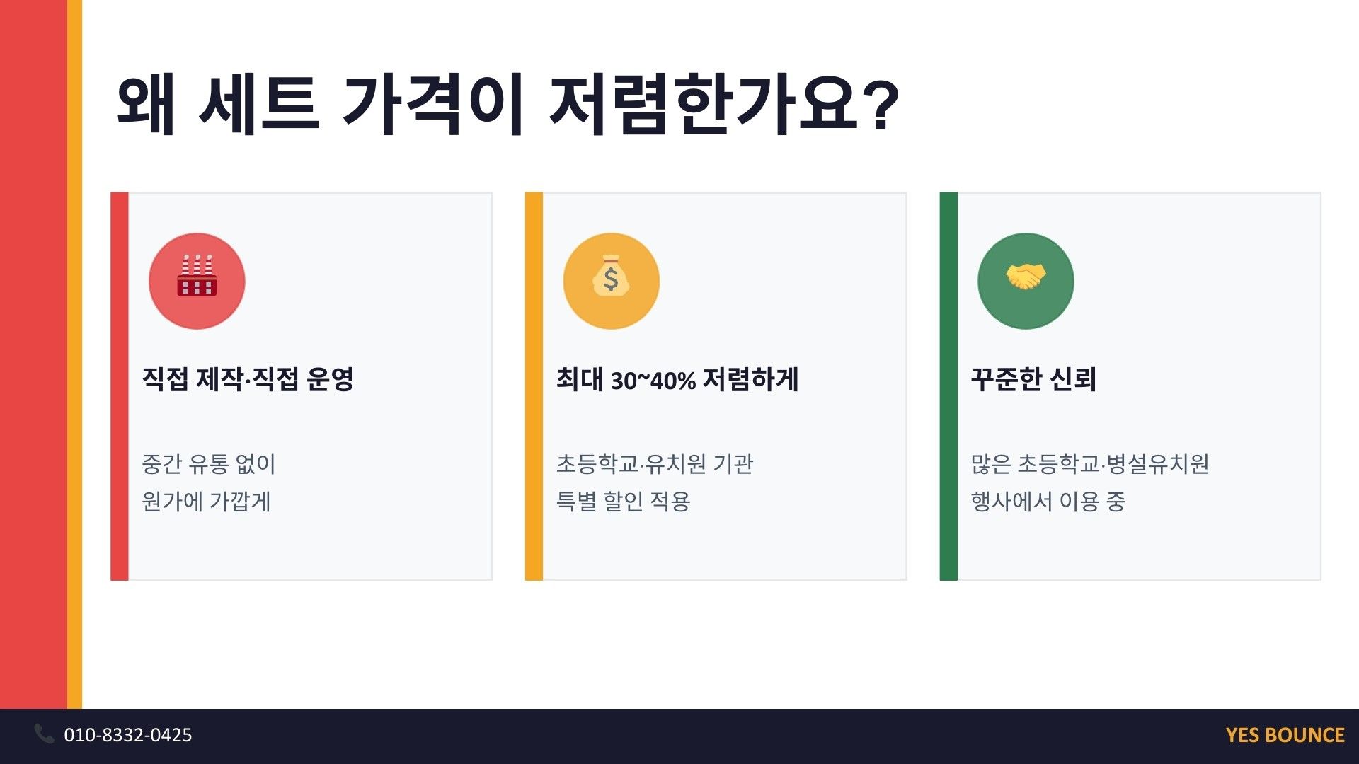Click the text line 많은 초등학교·병설유치원
Image resolution: width=1359 pixels, height=764 pixels.
coord(1089,464)
